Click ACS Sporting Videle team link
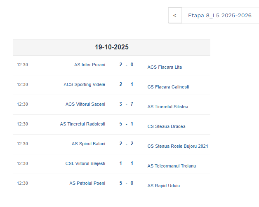 [84, 84]
